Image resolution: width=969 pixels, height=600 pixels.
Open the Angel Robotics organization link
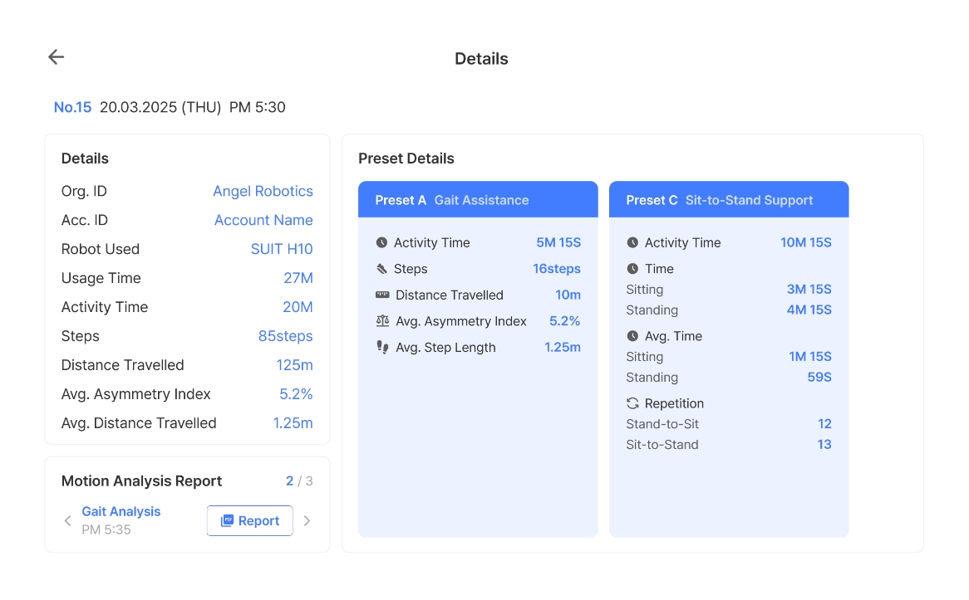click(x=263, y=192)
